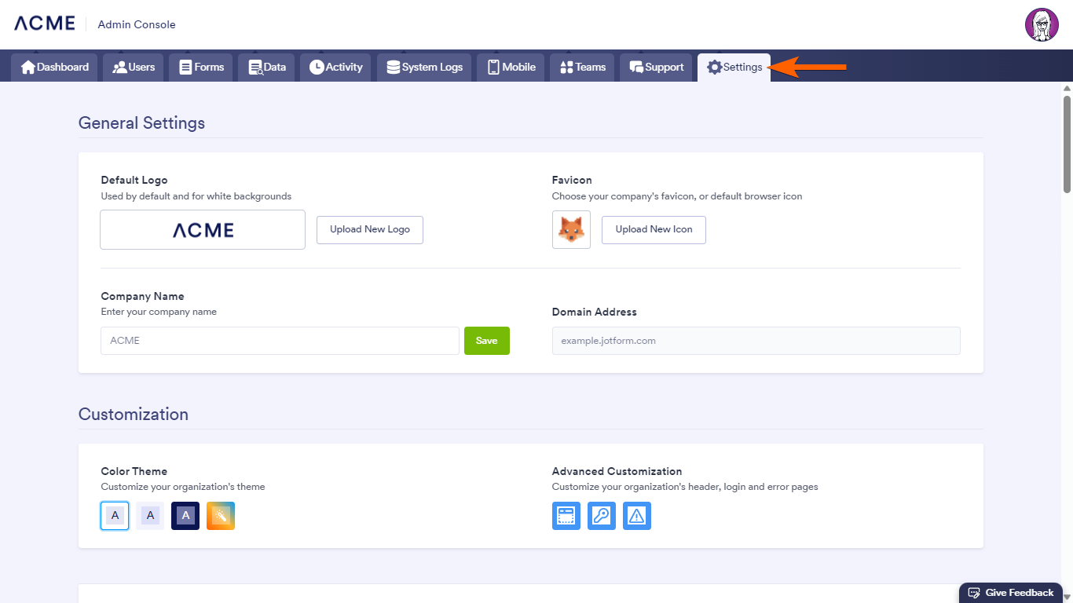Viewport: 1073px width, 603px height.
Task: Click the ACME logo in header
Action: pos(45,24)
